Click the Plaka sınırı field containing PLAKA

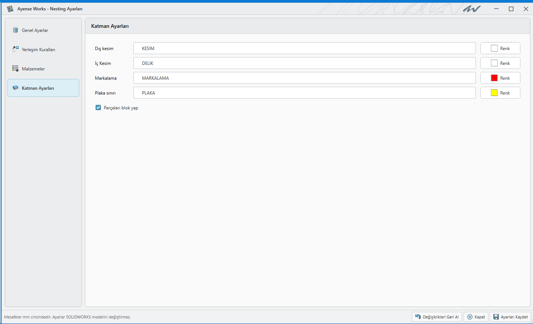pyautogui.click(x=304, y=93)
